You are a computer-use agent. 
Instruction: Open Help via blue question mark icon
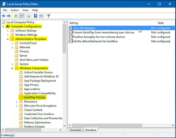click(x=35, y=16)
